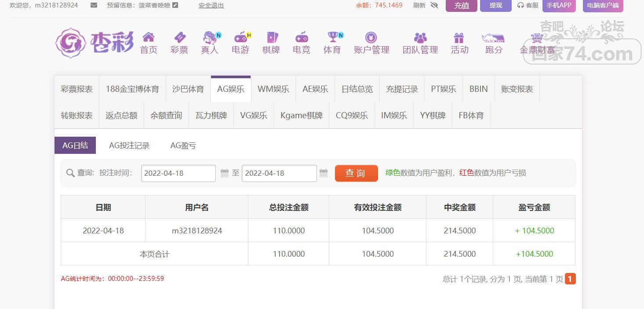Viewport: 644px width, 309px height.
Task: Click the orange 查询 button
Action: tap(356, 173)
